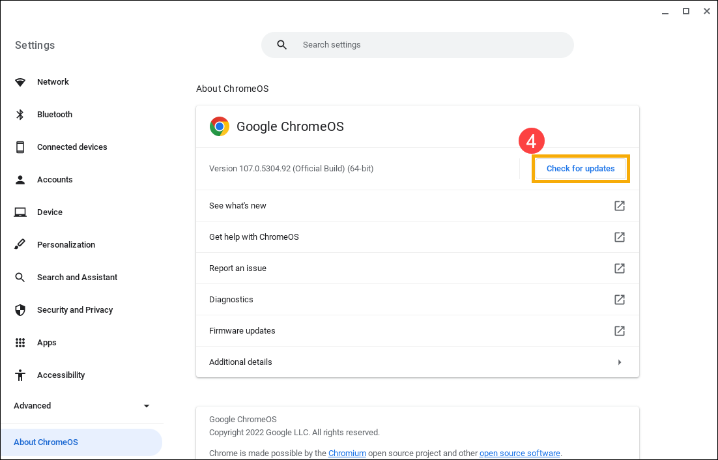Screen dimensions: 718x460
Task: Click the magnifier icon in search bar
Action: tap(282, 45)
